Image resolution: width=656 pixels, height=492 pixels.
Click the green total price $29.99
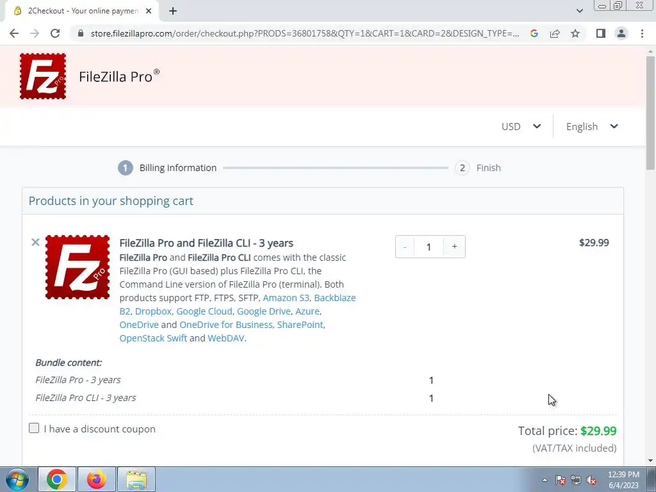coord(598,431)
